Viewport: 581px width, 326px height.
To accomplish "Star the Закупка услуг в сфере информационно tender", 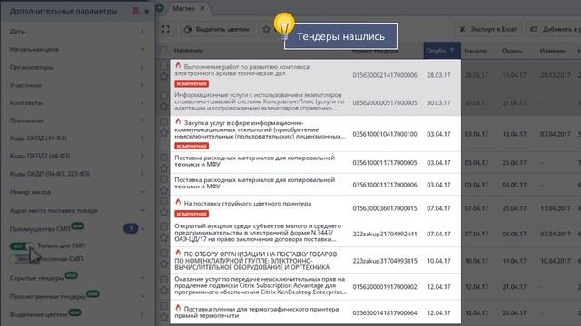I will click(x=163, y=133).
